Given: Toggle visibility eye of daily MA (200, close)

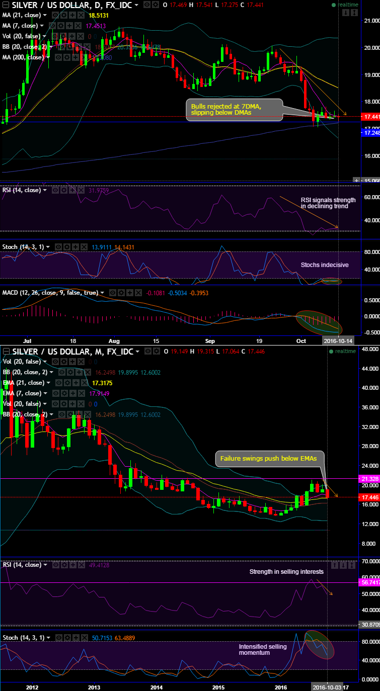Looking at the screenshot, I should pyautogui.click(x=58, y=57).
